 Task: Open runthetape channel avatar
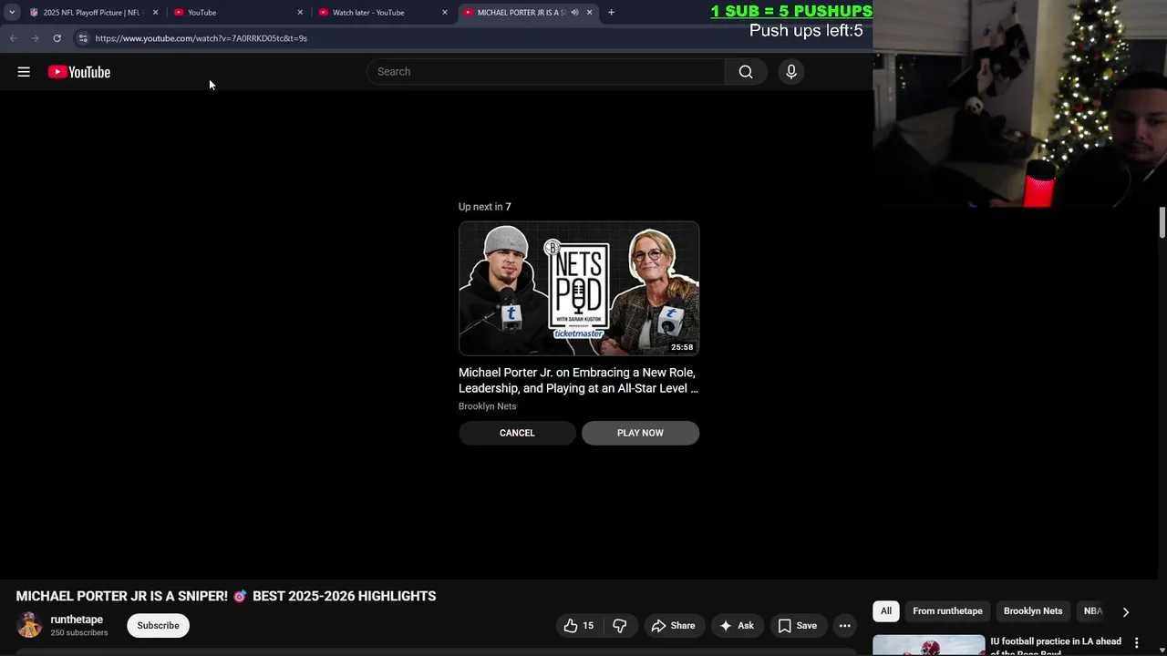point(29,625)
